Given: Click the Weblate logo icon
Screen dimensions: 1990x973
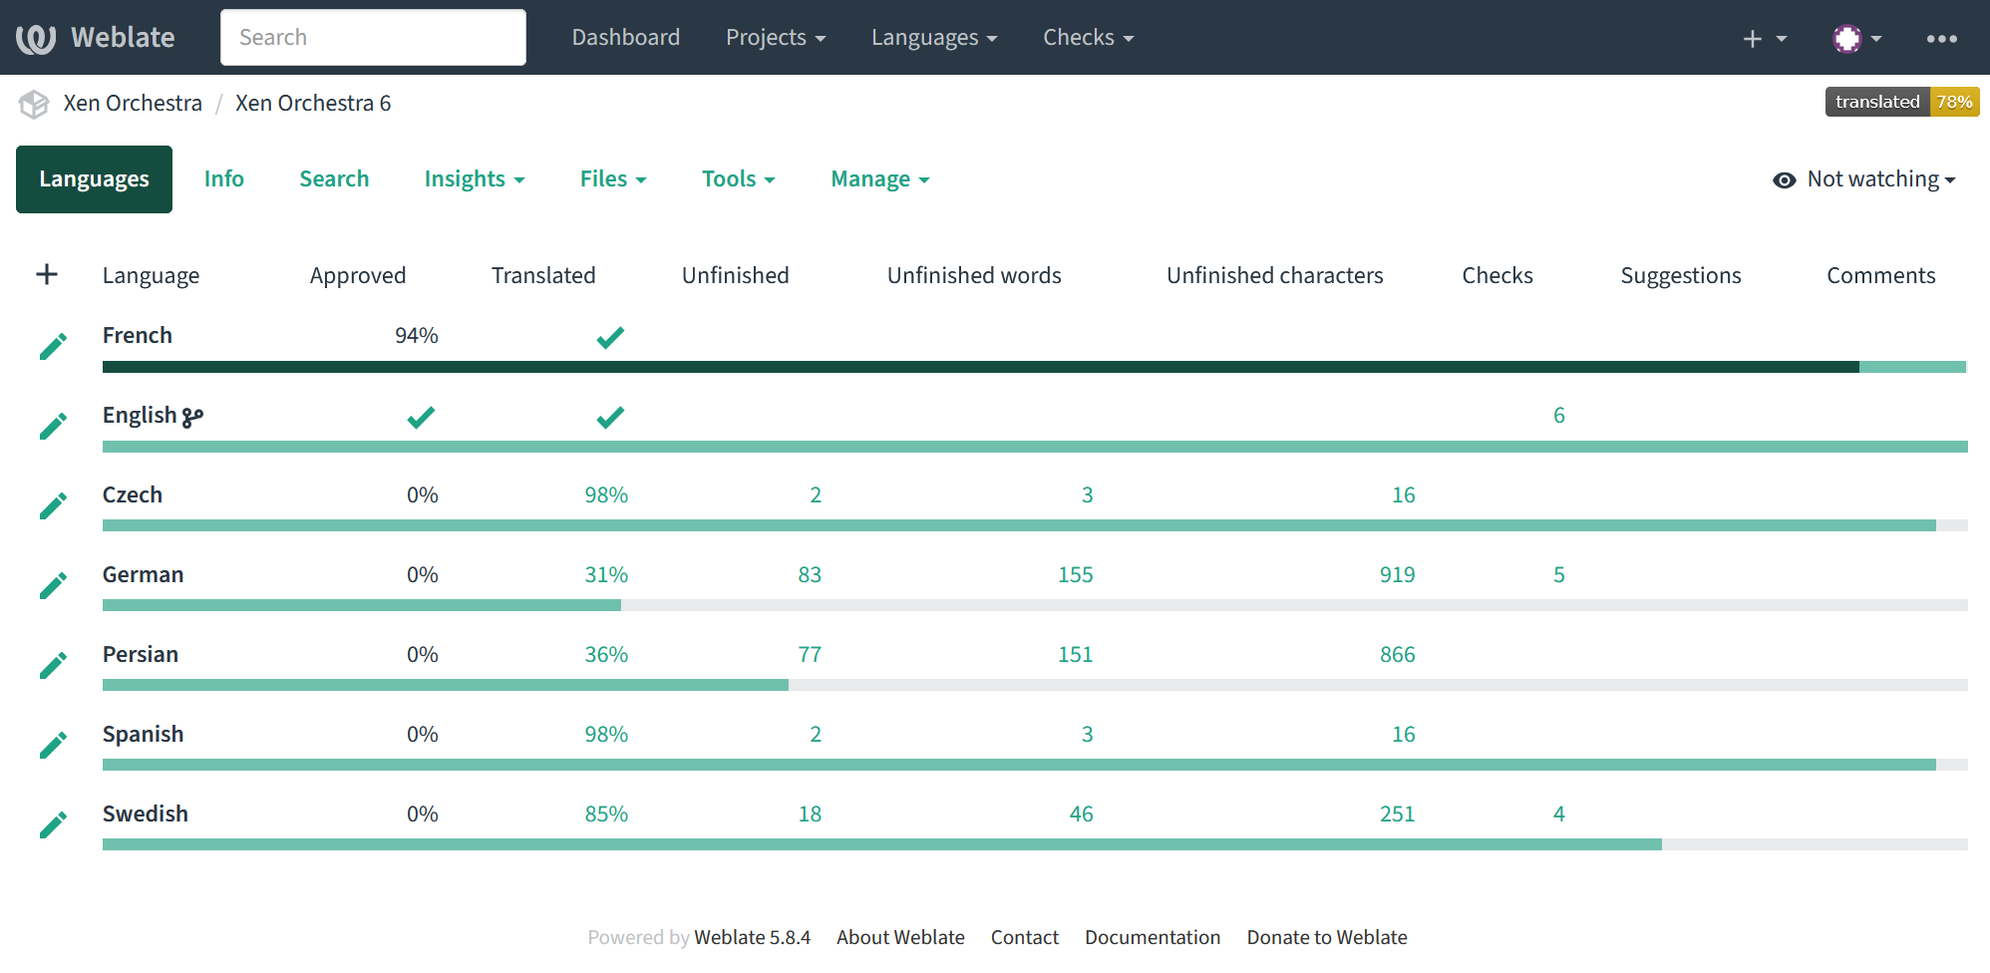Looking at the screenshot, I should click(x=36, y=39).
